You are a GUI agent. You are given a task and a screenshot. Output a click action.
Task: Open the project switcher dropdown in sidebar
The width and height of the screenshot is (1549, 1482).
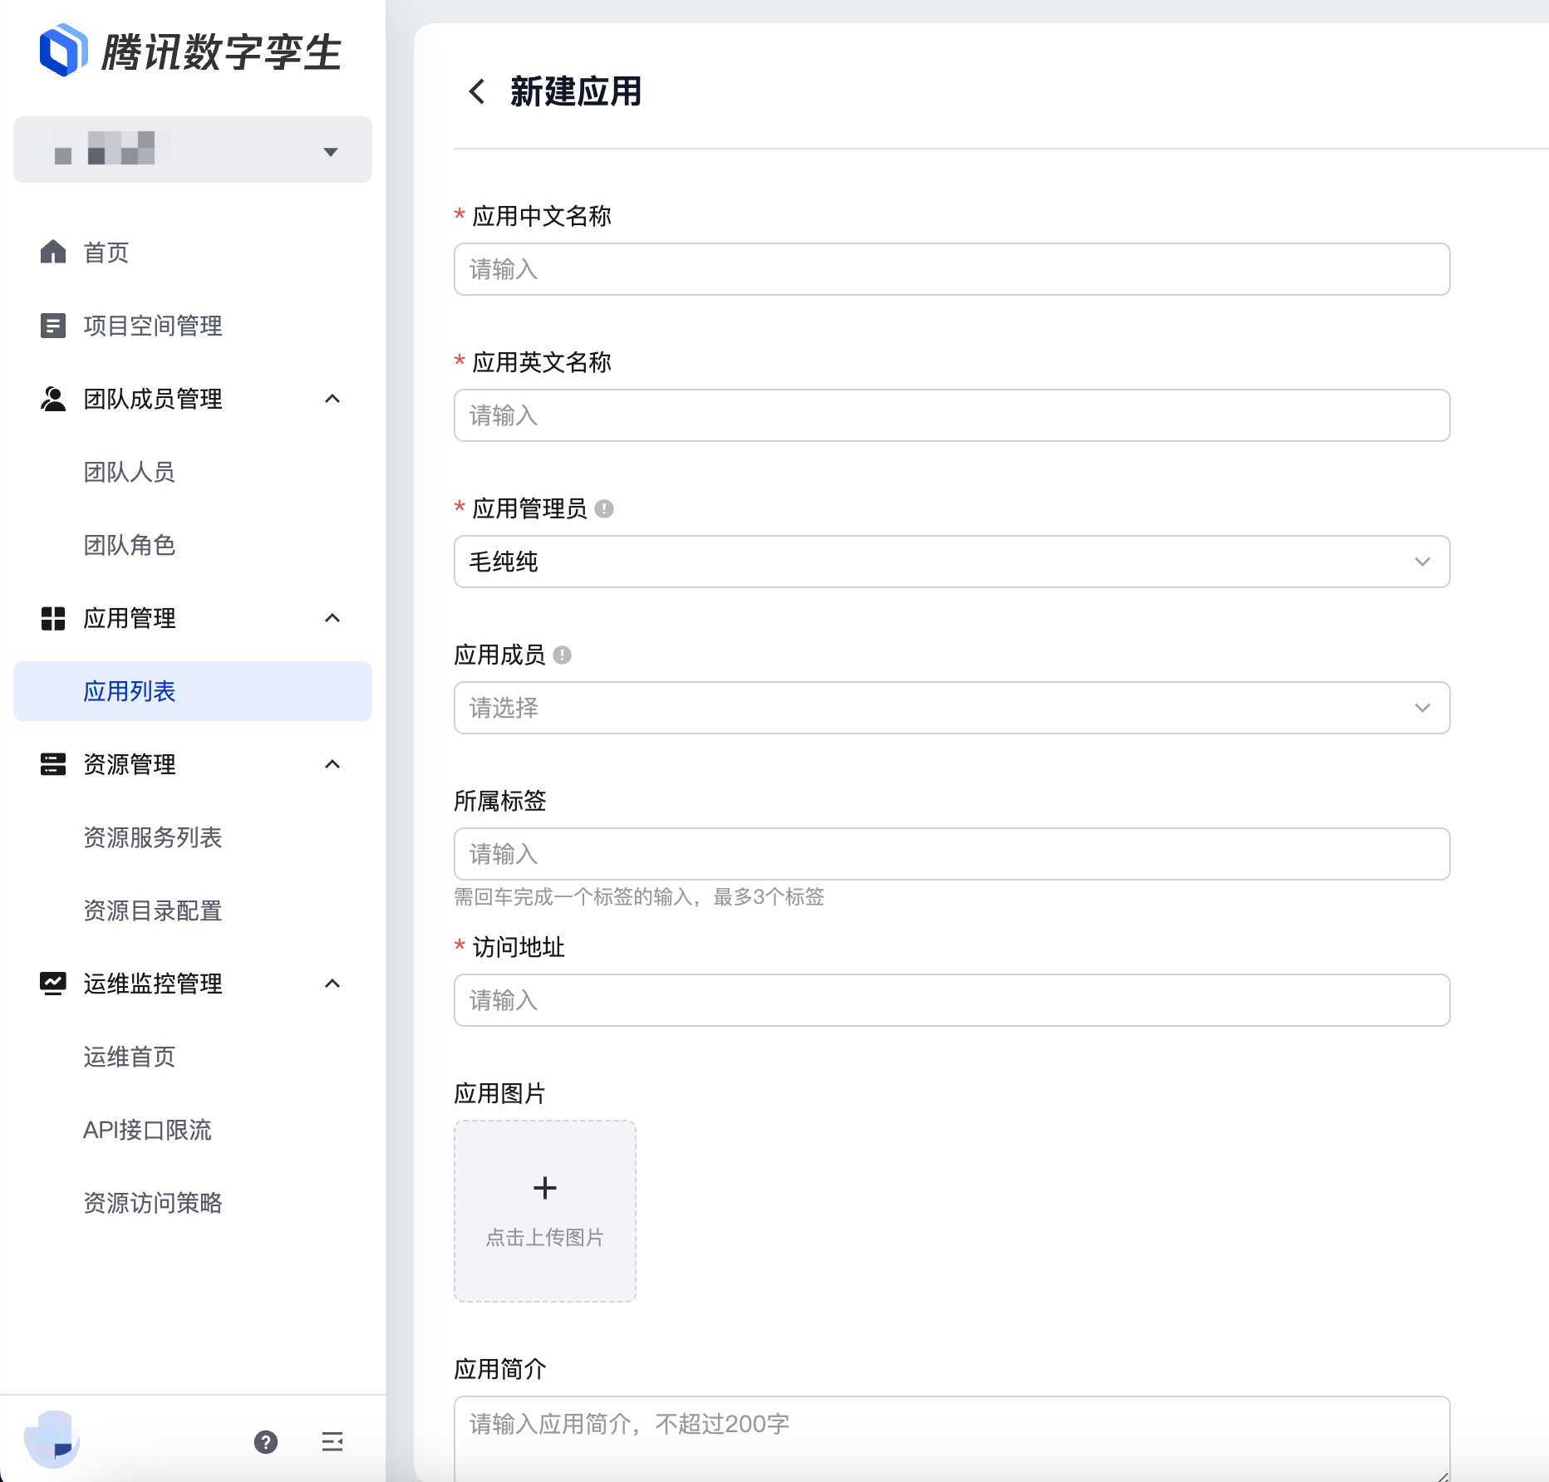193,150
